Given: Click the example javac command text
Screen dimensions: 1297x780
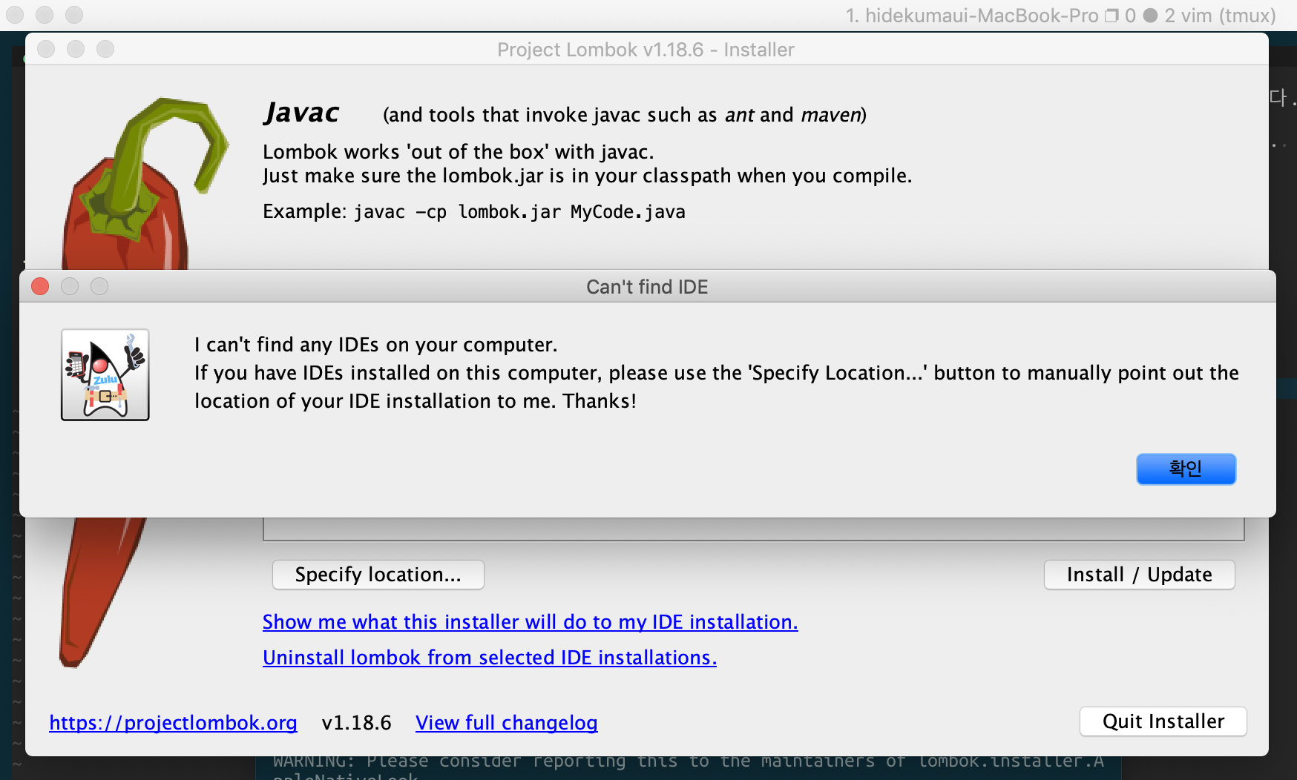Looking at the screenshot, I should [519, 212].
